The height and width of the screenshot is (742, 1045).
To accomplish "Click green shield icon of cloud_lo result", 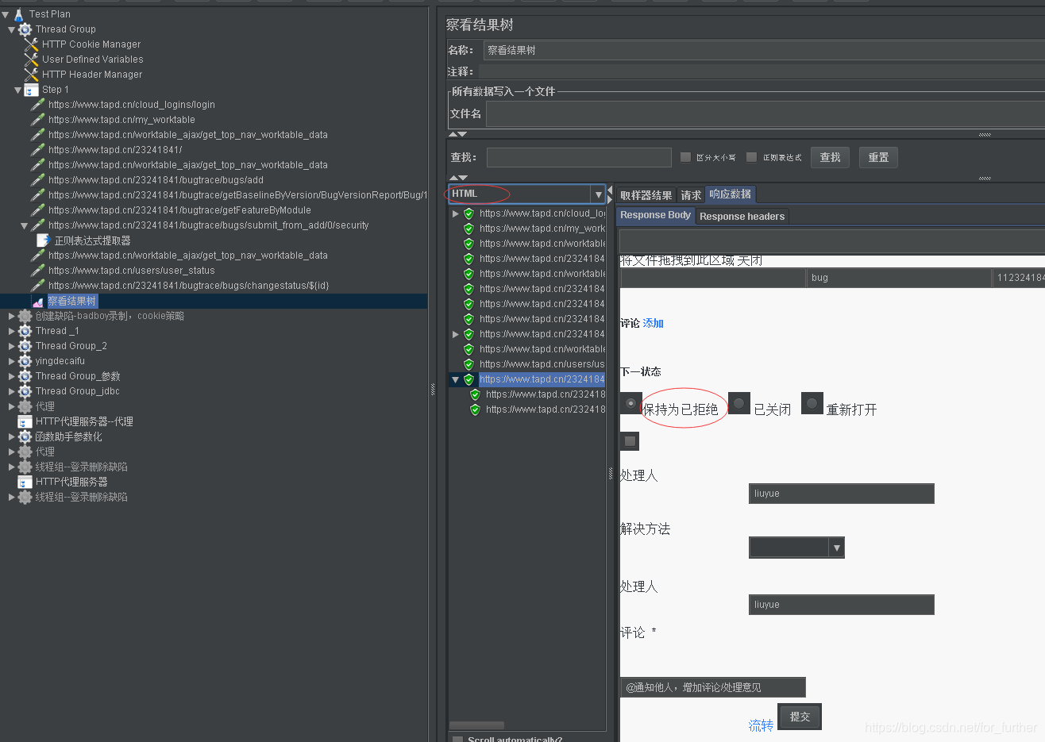I will point(469,213).
